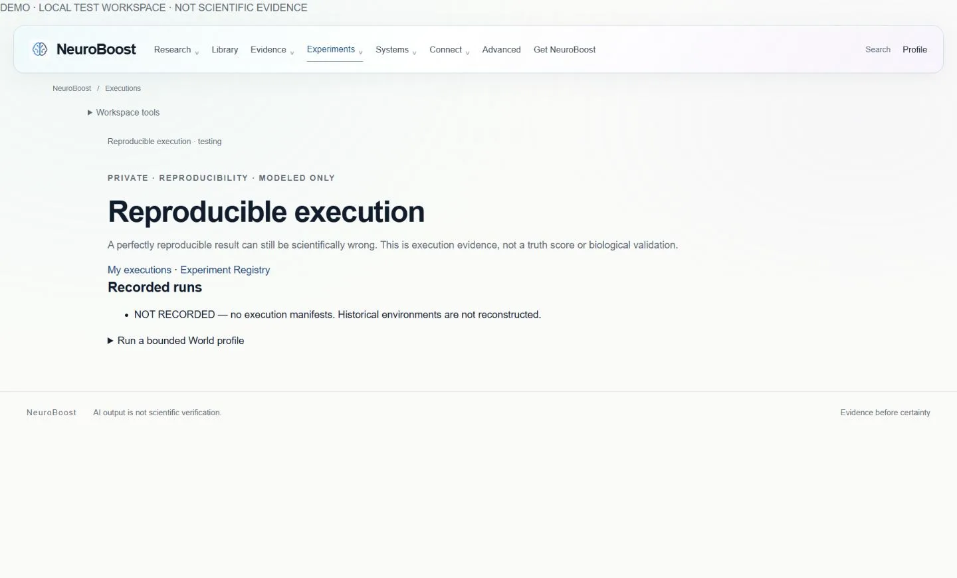Click Get NeuroBoost in the navigation bar
This screenshot has height=578, width=957.
tap(564, 50)
